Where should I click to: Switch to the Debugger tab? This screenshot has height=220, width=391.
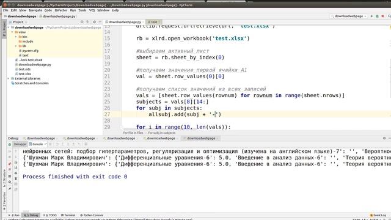(20, 144)
